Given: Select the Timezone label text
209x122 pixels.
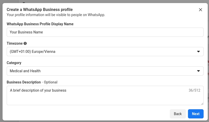Looking at the screenshot, I should [x=15, y=43].
